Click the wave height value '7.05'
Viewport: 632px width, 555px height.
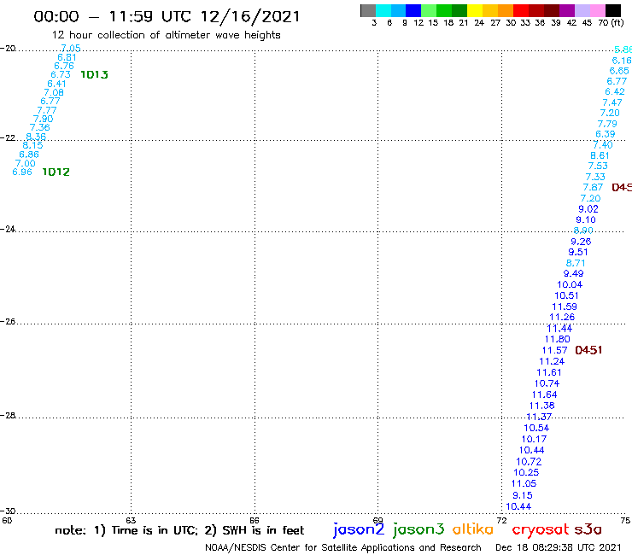click(x=71, y=49)
